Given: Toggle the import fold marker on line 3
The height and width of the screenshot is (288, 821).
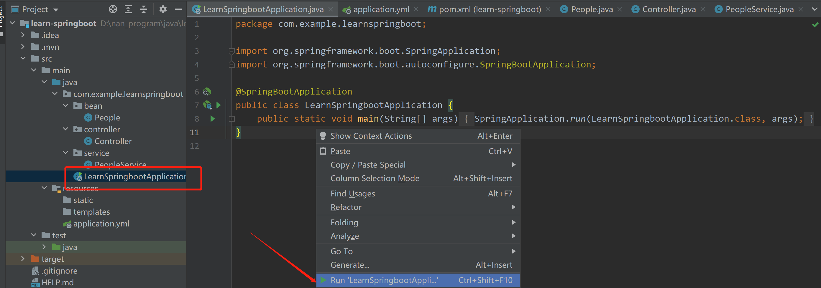Looking at the screenshot, I should (232, 51).
